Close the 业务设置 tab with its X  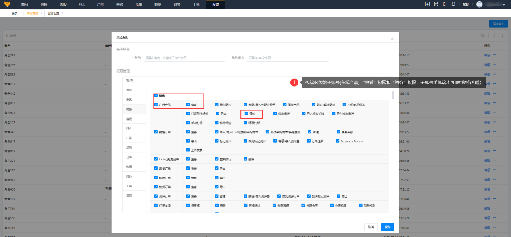coord(62,13)
